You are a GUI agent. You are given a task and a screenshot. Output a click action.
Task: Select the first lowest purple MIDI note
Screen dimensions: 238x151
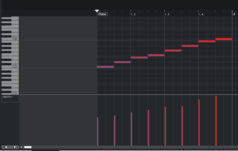tap(105, 67)
